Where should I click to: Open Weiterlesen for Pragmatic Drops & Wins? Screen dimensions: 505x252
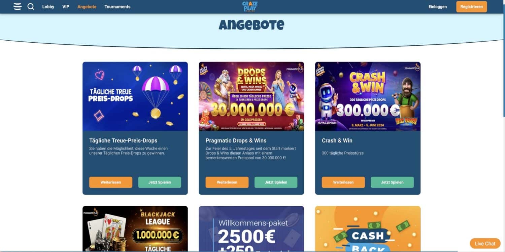(227, 182)
